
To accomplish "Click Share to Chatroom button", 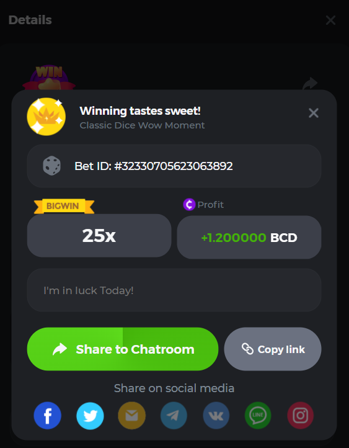I will pyautogui.click(x=123, y=349).
